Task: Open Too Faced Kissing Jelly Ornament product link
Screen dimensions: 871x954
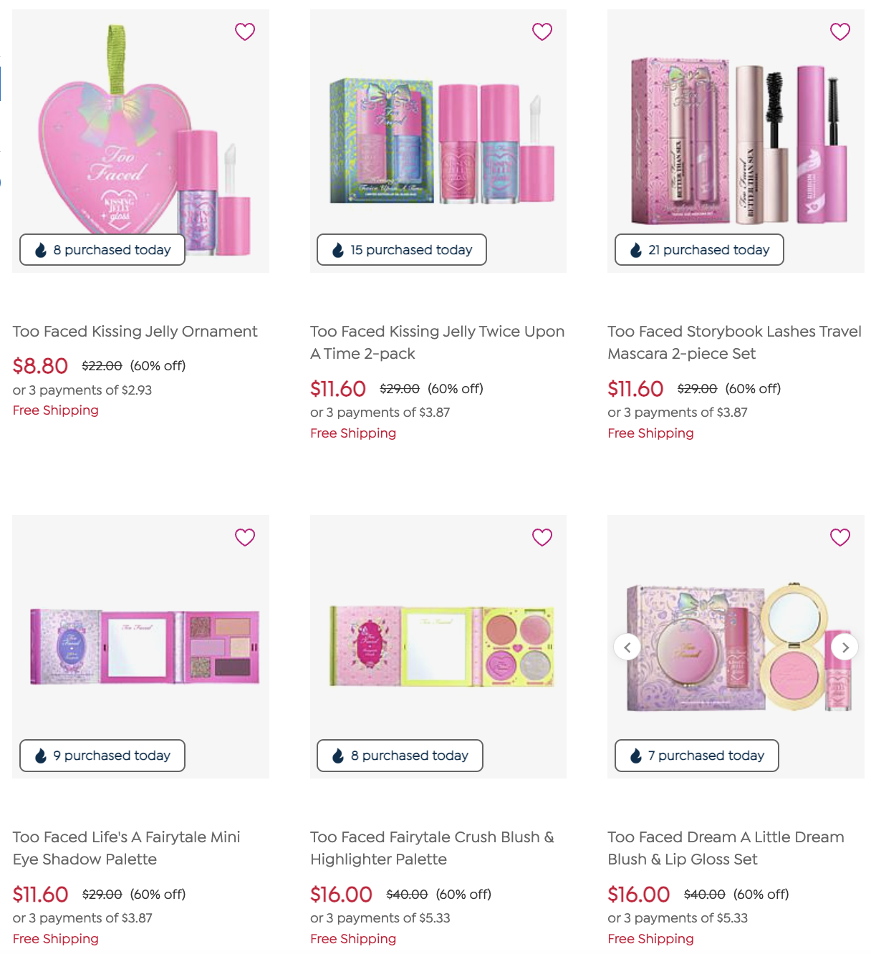Action: (135, 332)
